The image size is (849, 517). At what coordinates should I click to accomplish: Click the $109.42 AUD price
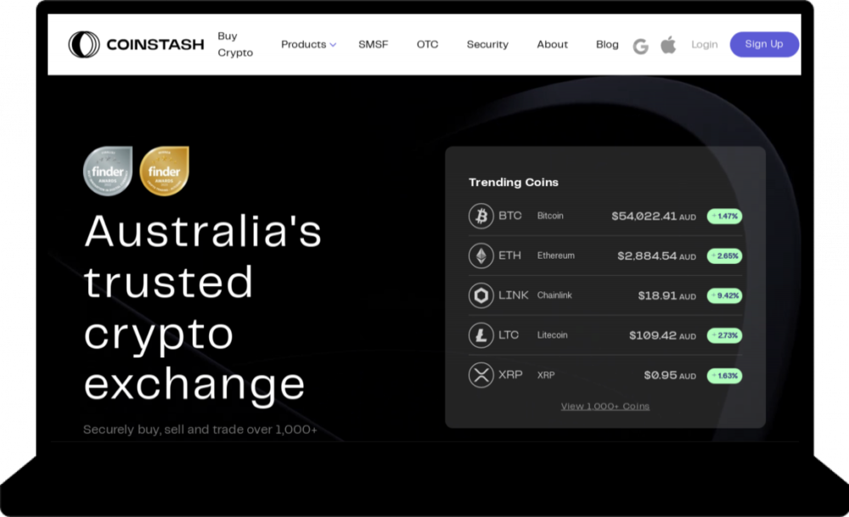point(663,335)
